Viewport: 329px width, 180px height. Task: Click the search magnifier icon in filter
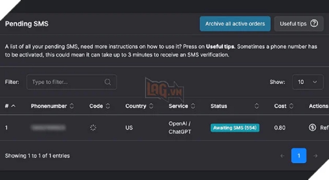click(x=107, y=82)
